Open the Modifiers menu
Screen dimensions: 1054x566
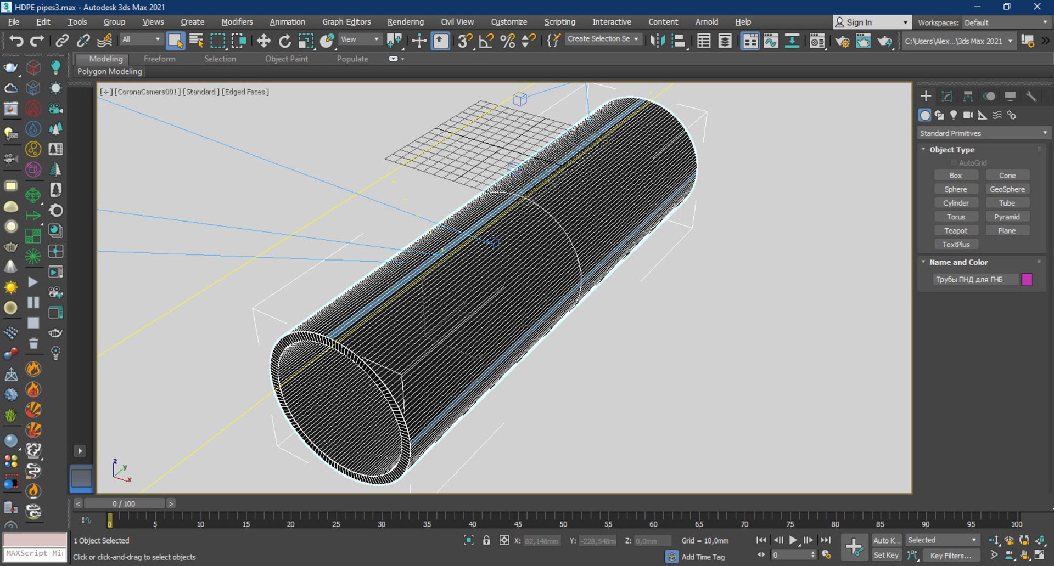(x=237, y=22)
